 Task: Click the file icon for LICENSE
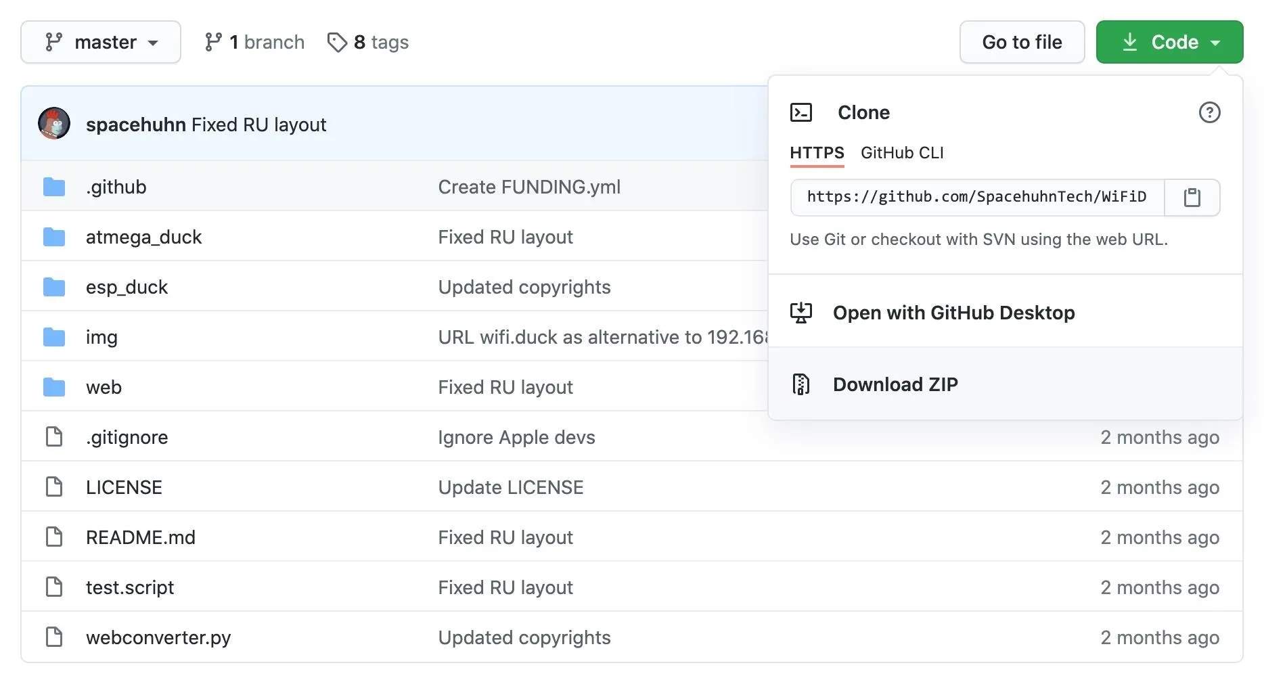point(54,487)
